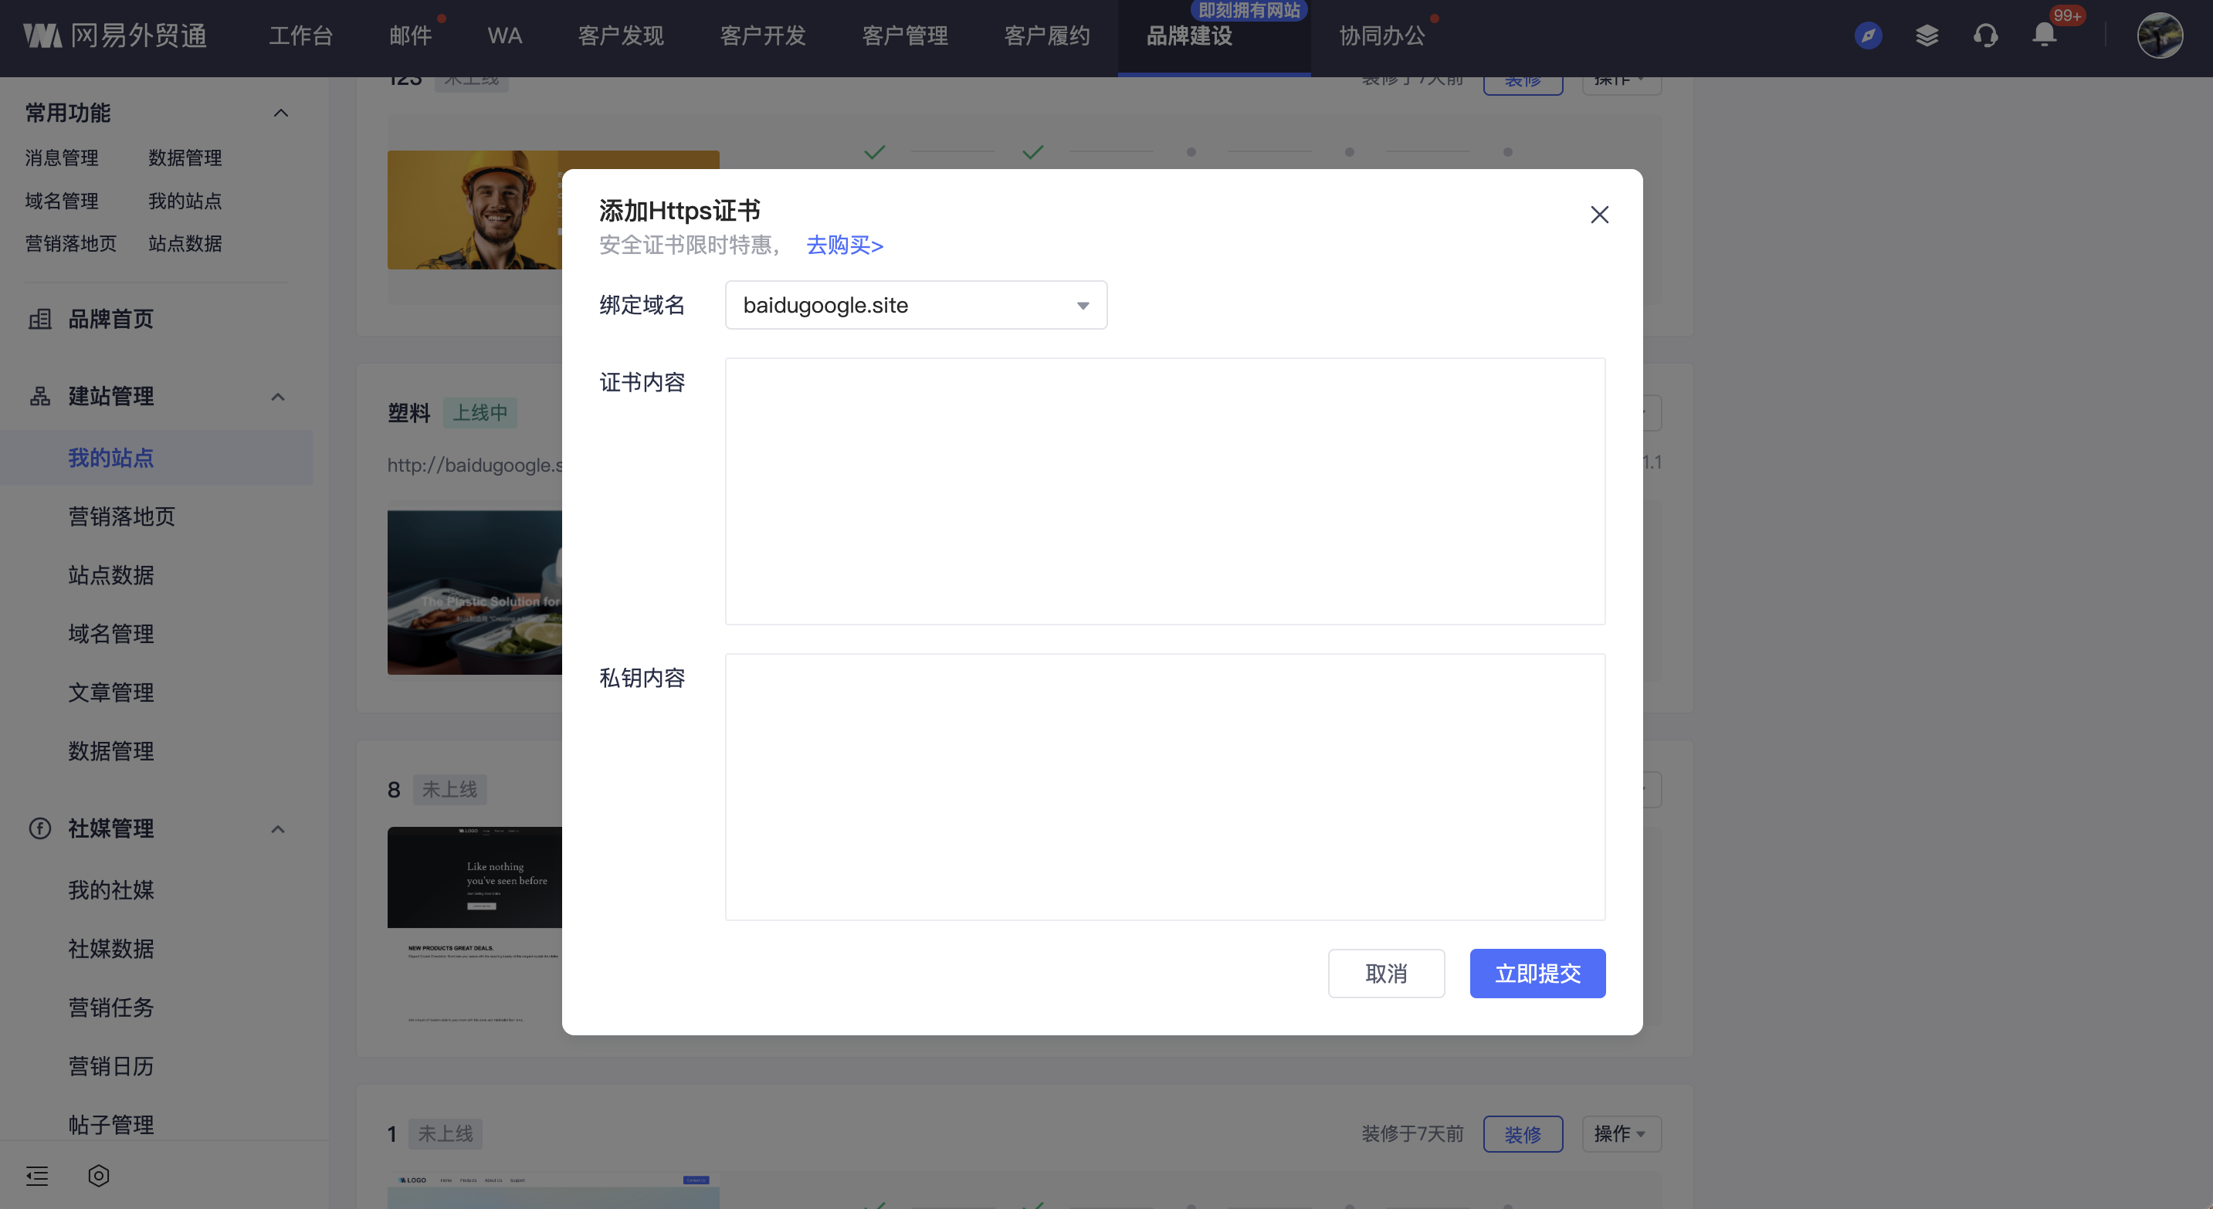This screenshot has width=2213, height=1209.
Task: Click the headset support icon
Action: point(1985,36)
